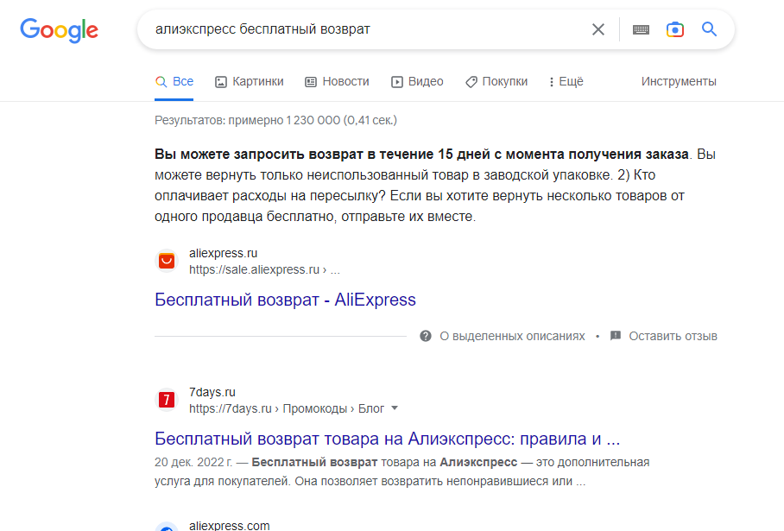The image size is (784, 531).
Task: Switch to the Новости tab
Action: coord(337,81)
